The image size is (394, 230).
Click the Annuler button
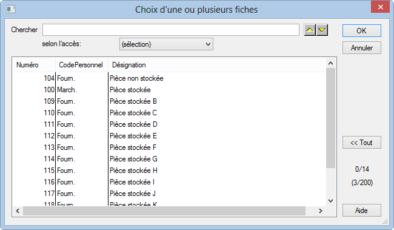point(362,48)
